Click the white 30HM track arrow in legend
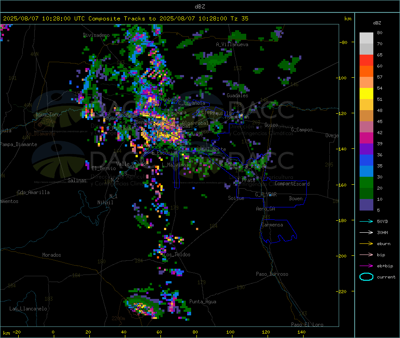This screenshot has height=338, width=400. point(366,232)
